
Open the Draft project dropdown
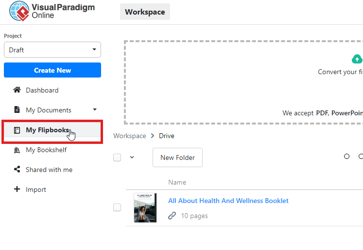coord(52,50)
